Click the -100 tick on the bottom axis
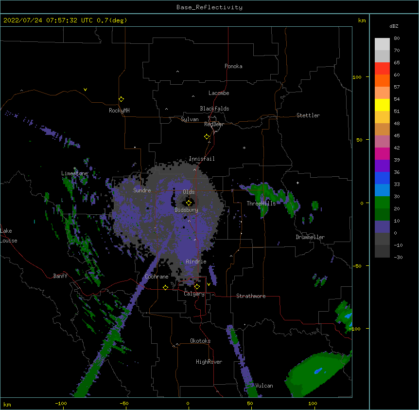Image resolution: width=419 pixels, height=410 pixels. [61, 404]
